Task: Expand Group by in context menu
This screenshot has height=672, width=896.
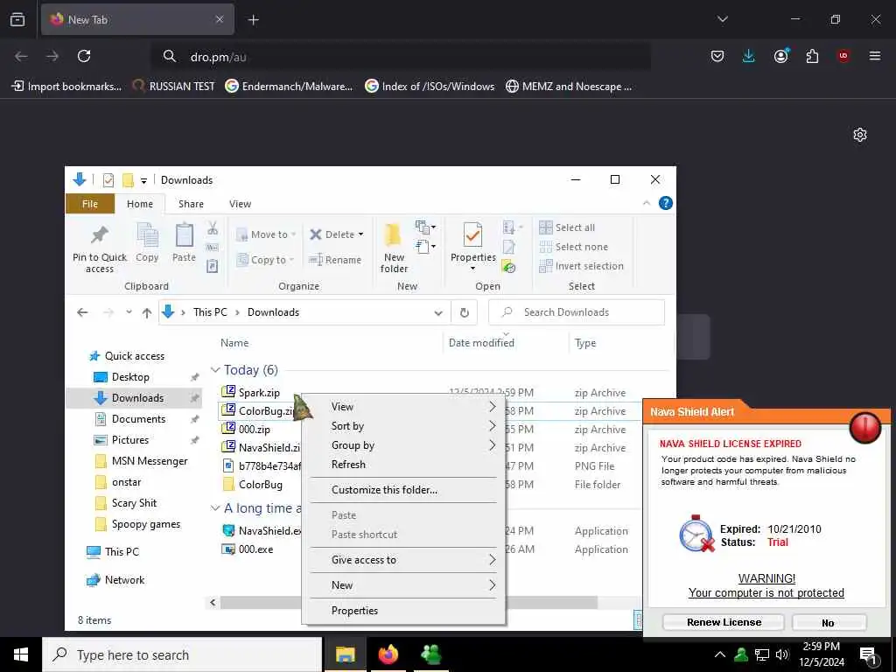Action: pos(403,445)
